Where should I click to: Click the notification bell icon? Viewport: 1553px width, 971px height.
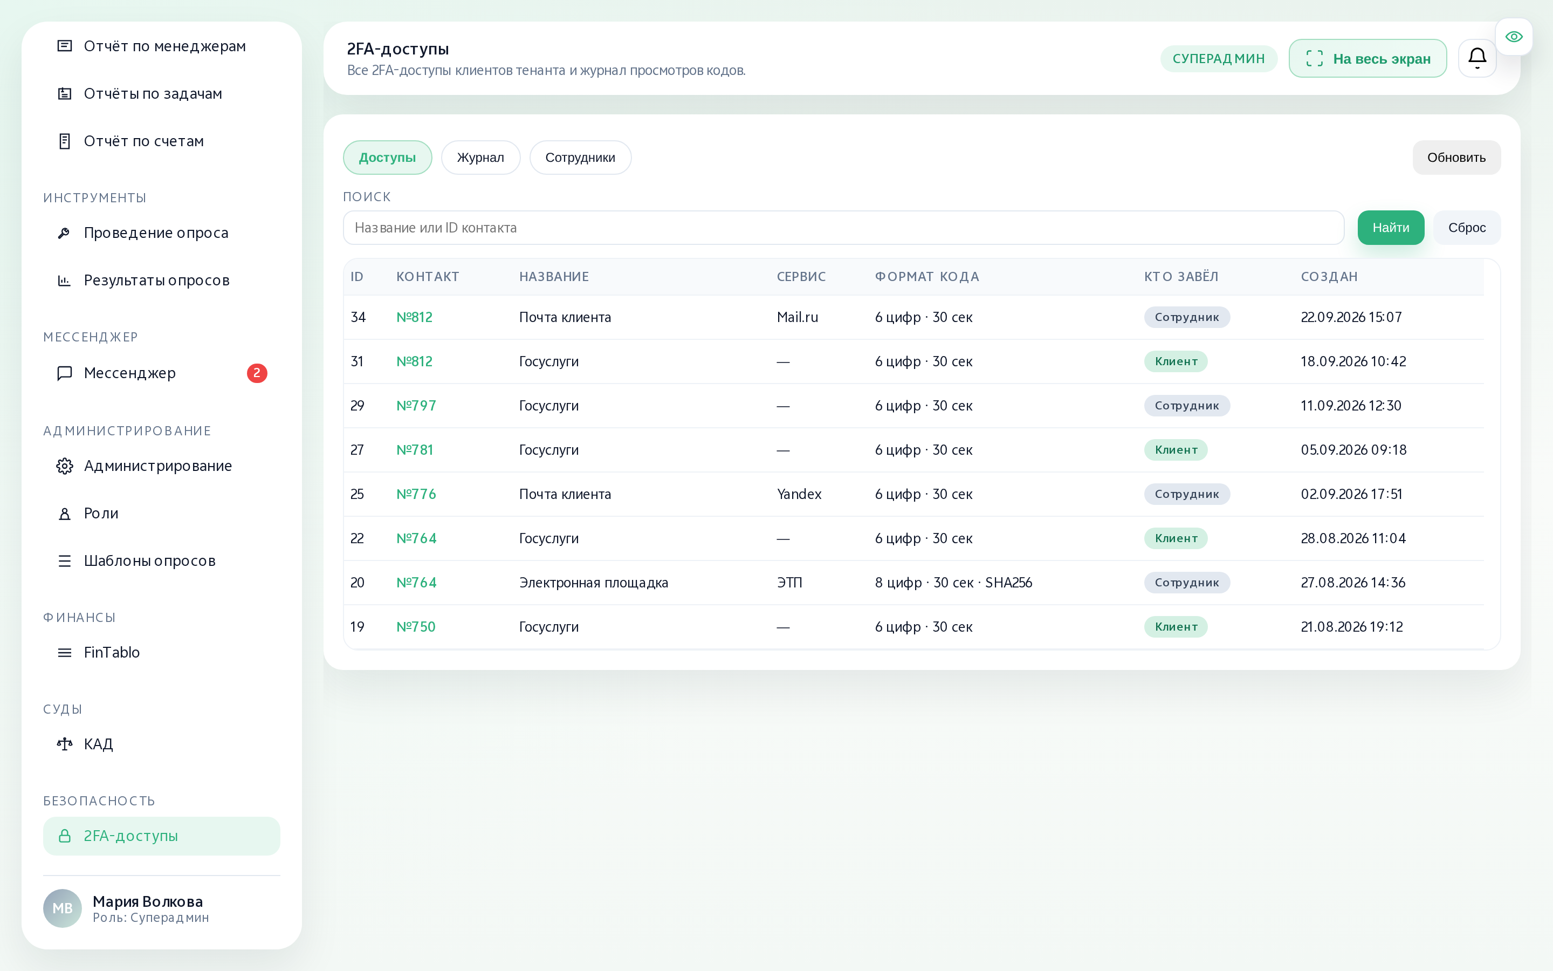pyautogui.click(x=1476, y=58)
